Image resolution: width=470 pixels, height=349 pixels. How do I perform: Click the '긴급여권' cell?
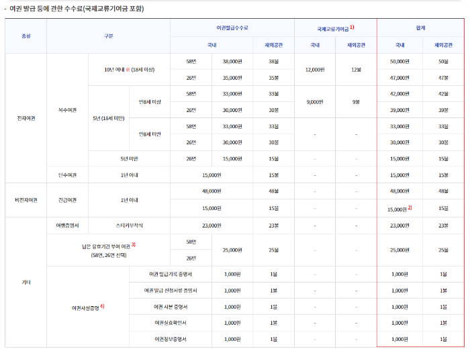pos(67,200)
